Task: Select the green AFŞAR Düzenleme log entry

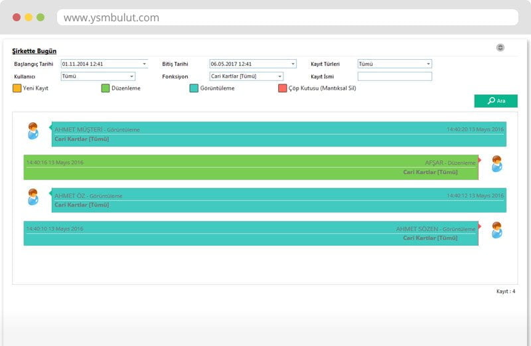Action: [x=251, y=167]
